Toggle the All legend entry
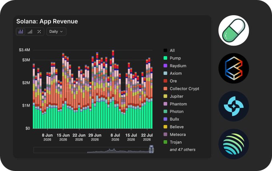This screenshot has width=272, height=171. [x=169, y=50]
